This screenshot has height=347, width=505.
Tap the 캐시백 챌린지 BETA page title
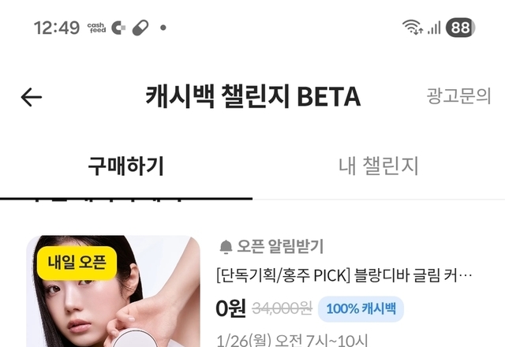[253, 96]
